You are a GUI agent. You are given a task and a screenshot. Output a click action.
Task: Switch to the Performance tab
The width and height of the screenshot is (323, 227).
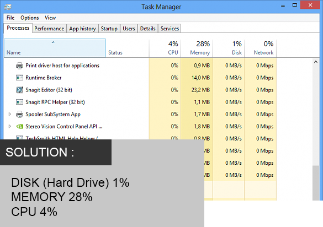point(49,29)
